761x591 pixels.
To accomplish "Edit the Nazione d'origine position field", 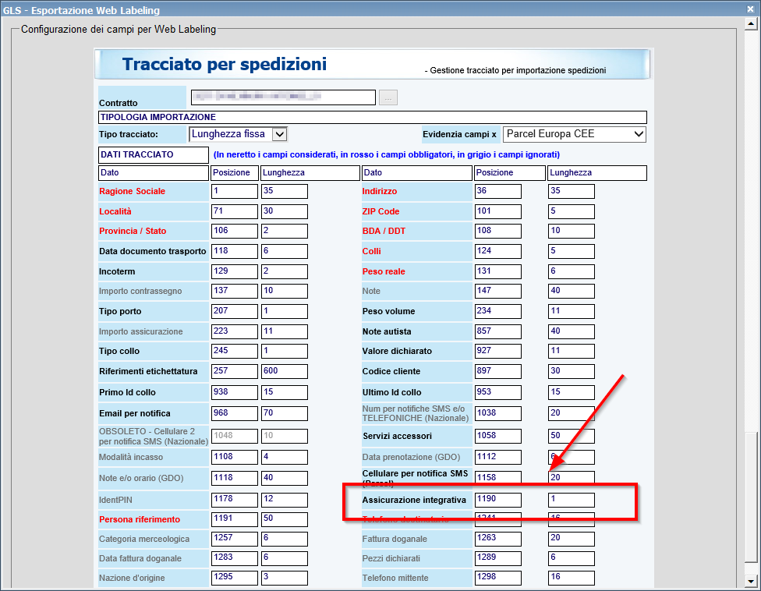I will [235, 578].
